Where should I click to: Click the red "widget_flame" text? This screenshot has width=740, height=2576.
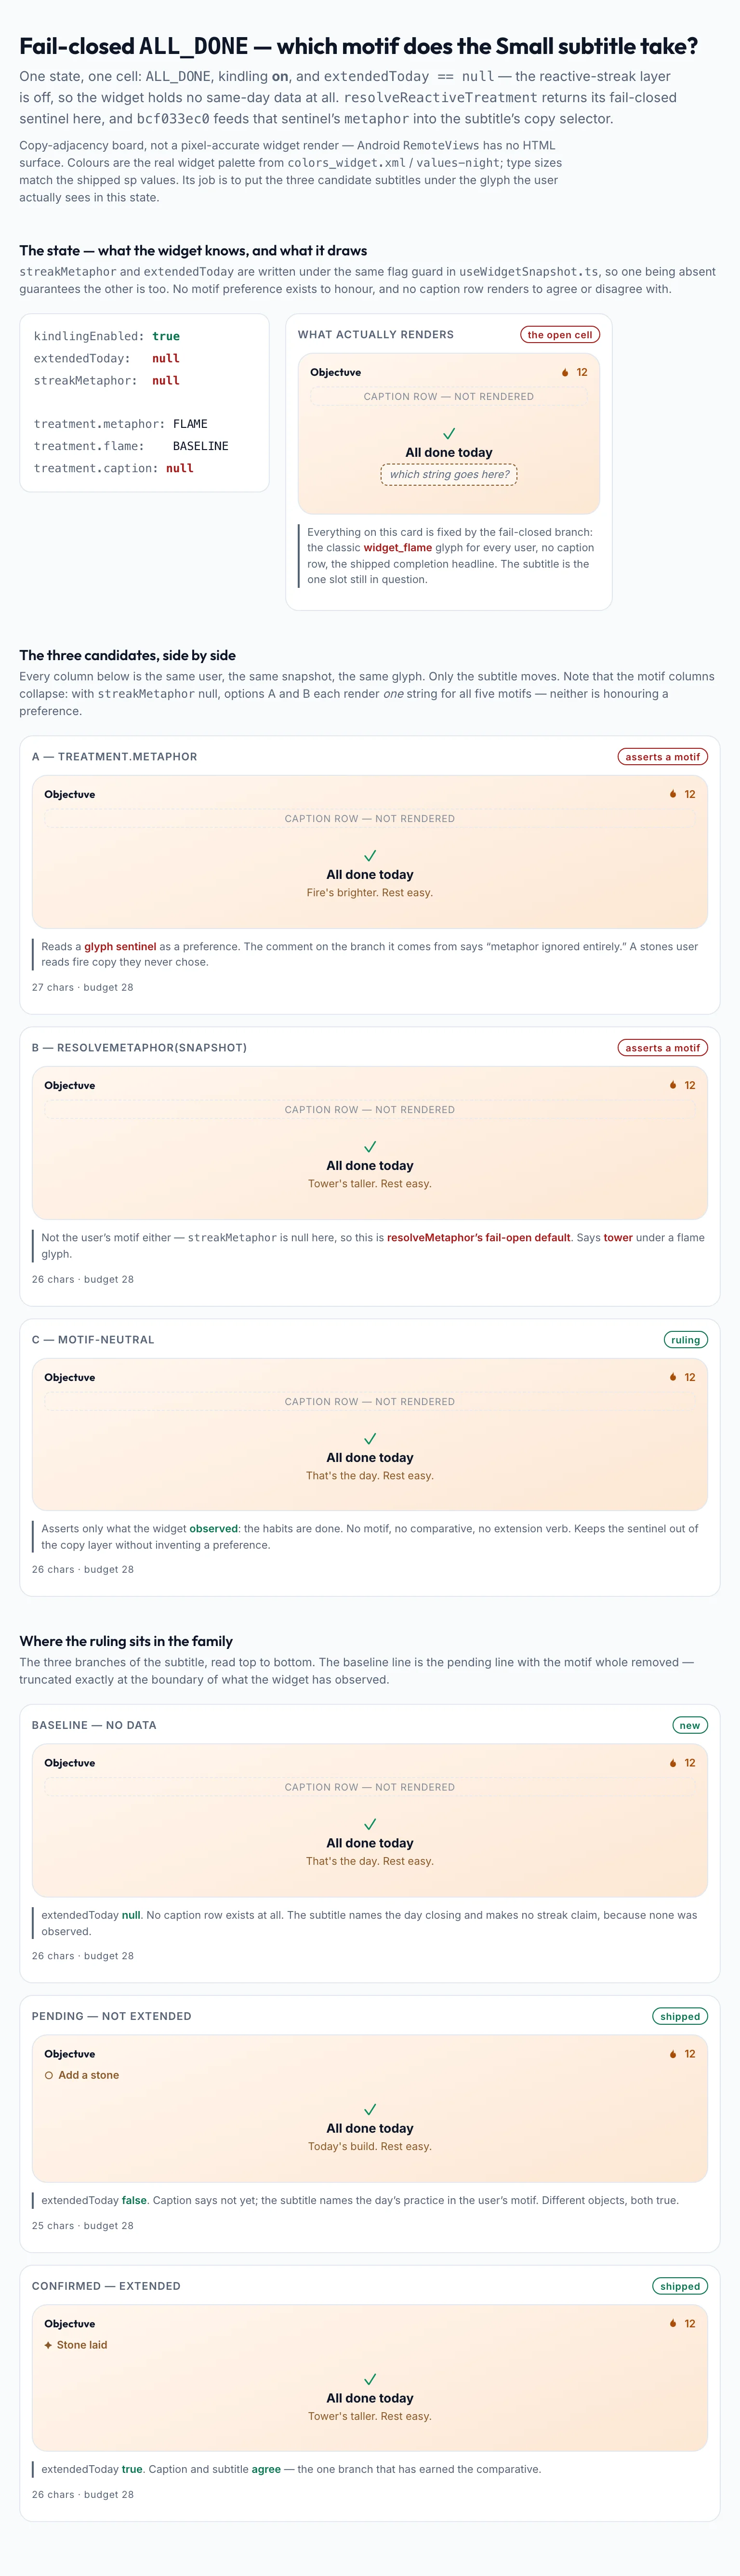pyautogui.click(x=397, y=548)
